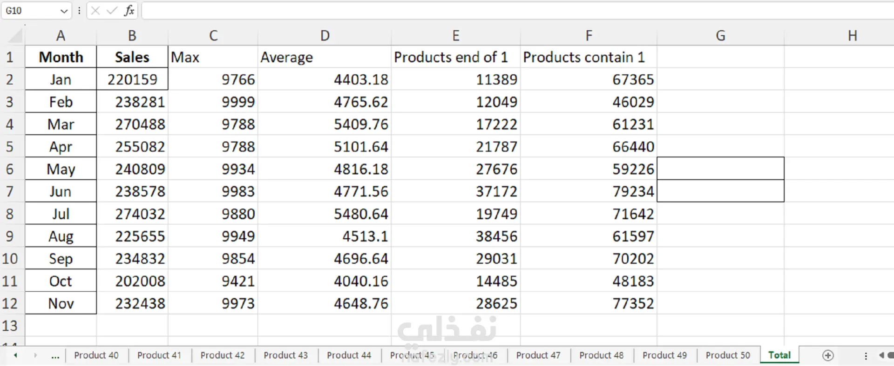Click the horizontal scrollbar left arrow
The image size is (894, 366).
pos(881,355)
